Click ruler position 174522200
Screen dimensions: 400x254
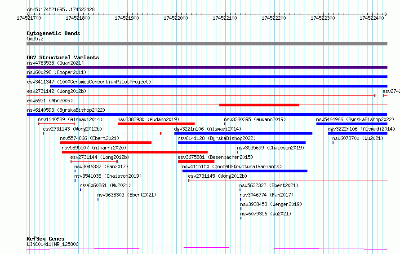[274, 18]
